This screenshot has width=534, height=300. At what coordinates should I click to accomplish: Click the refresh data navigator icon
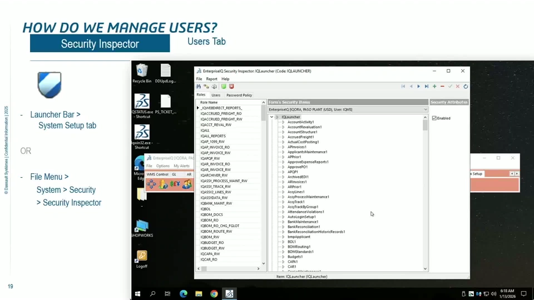466,87
